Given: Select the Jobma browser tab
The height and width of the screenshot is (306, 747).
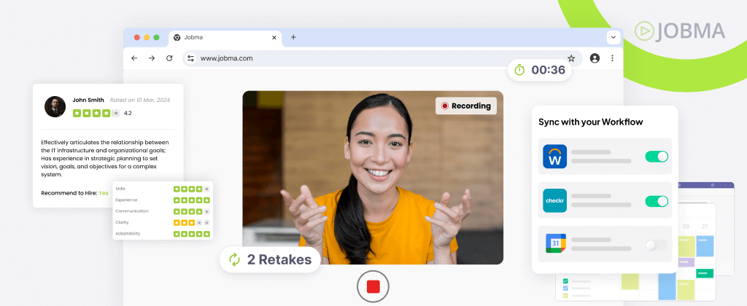Looking at the screenshot, I should click(x=225, y=38).
